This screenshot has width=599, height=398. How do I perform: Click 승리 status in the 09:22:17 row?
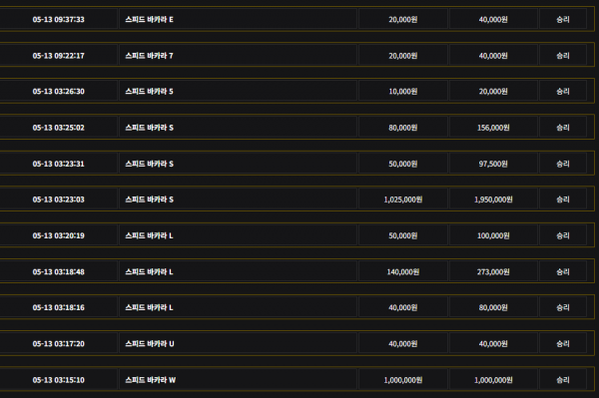(x=563, y=56)
